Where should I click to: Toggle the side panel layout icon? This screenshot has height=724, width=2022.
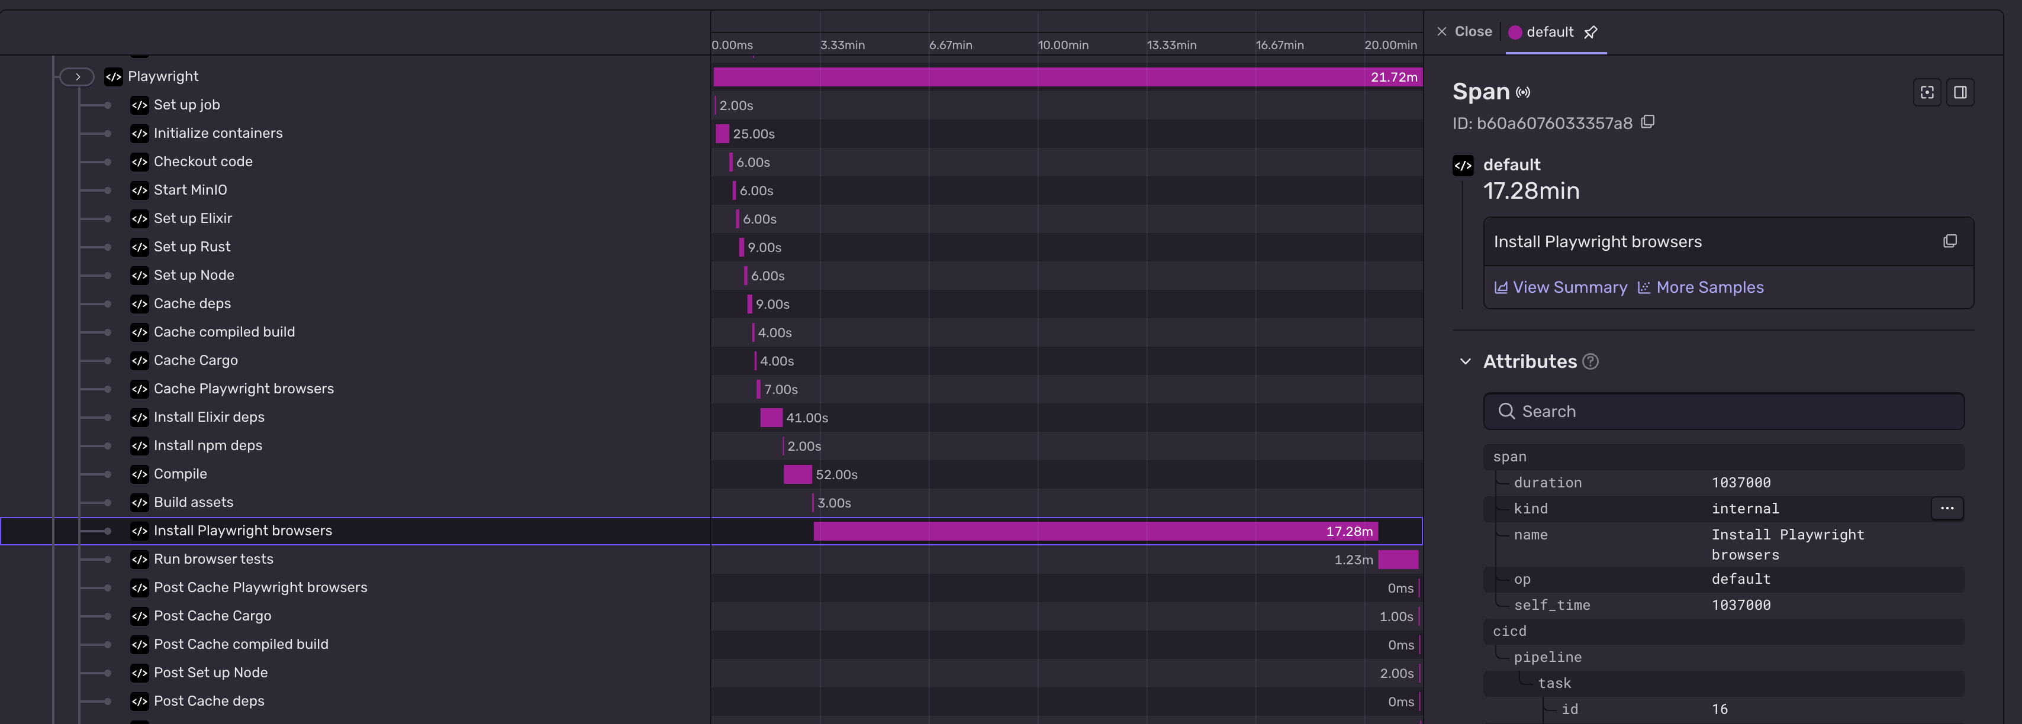[x=1960, y=92]
